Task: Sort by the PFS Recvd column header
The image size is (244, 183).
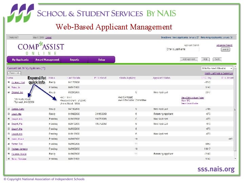Action: click(100, 78)
